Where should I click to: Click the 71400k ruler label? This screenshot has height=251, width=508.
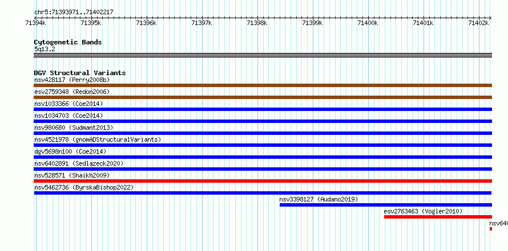368,23
